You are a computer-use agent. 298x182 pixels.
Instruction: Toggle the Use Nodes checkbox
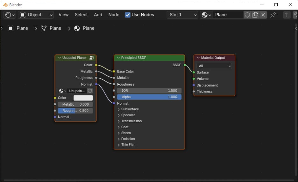pos(128,15)
